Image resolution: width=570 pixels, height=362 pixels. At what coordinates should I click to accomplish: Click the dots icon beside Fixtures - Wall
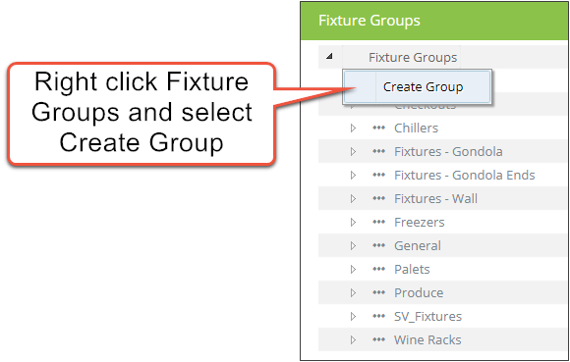378,198
